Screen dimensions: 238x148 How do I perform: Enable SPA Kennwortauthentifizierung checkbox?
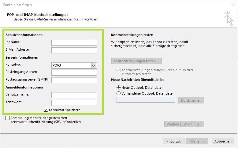(7, 118)
